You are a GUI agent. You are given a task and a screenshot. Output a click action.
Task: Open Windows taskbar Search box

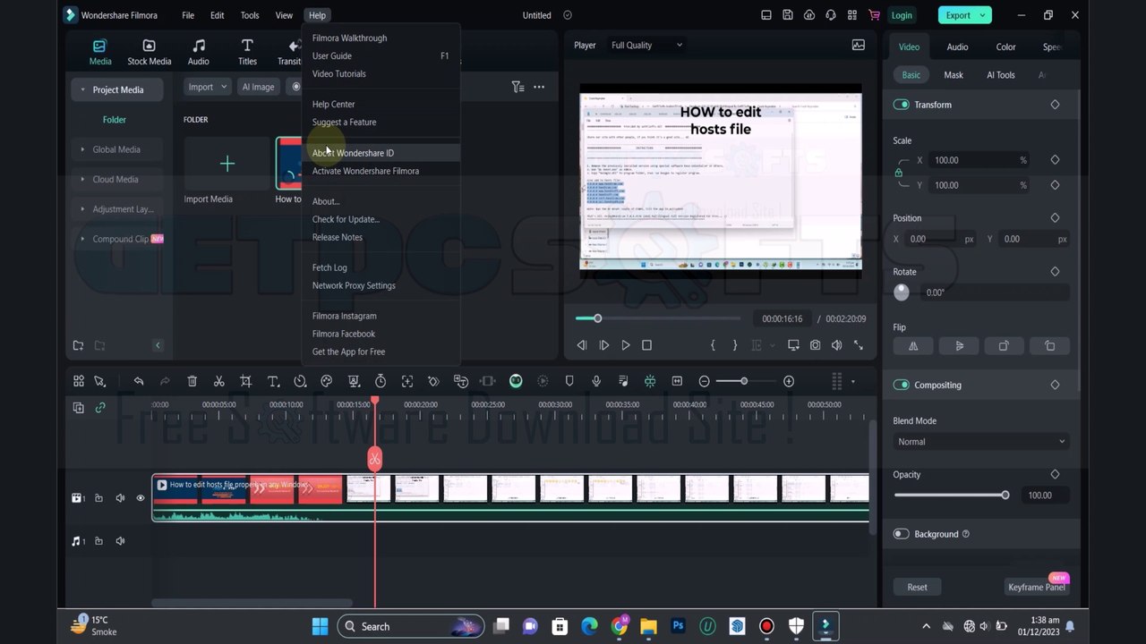point(410,626)
